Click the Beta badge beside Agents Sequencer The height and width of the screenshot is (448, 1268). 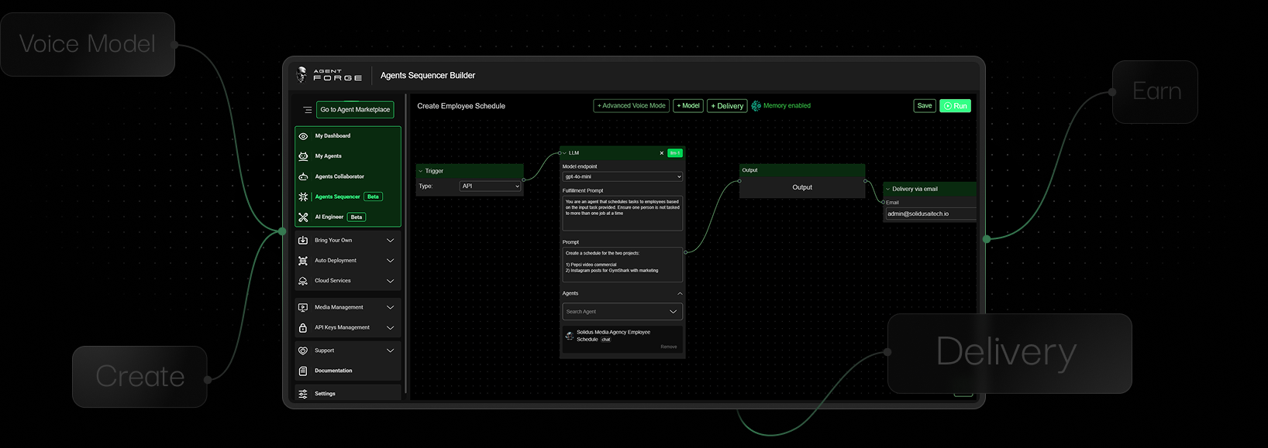[x=373, y=197]
